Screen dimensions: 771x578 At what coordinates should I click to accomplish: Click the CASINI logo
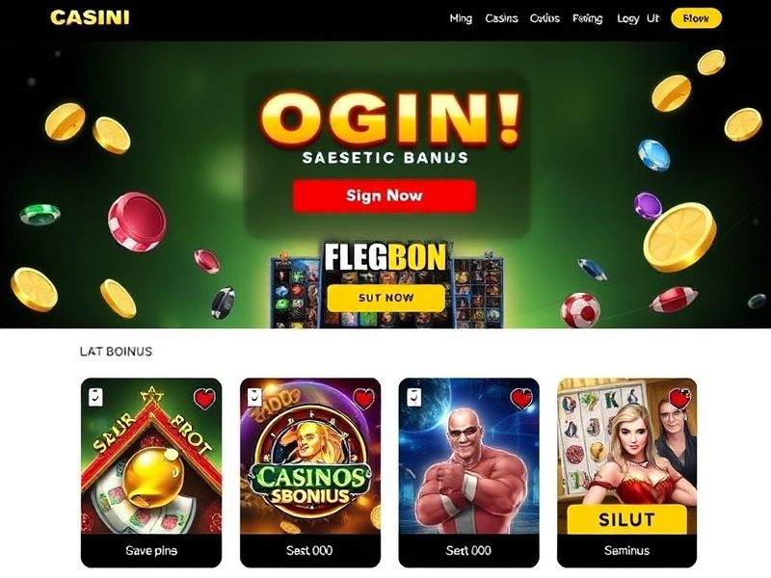[90, 17]
